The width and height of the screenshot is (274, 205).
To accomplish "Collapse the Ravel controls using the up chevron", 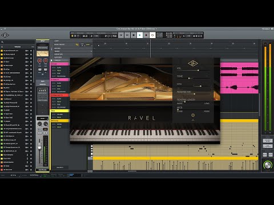I will (193, 120).
